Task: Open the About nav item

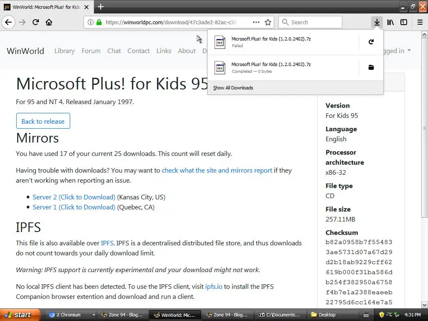Action: 187,51
